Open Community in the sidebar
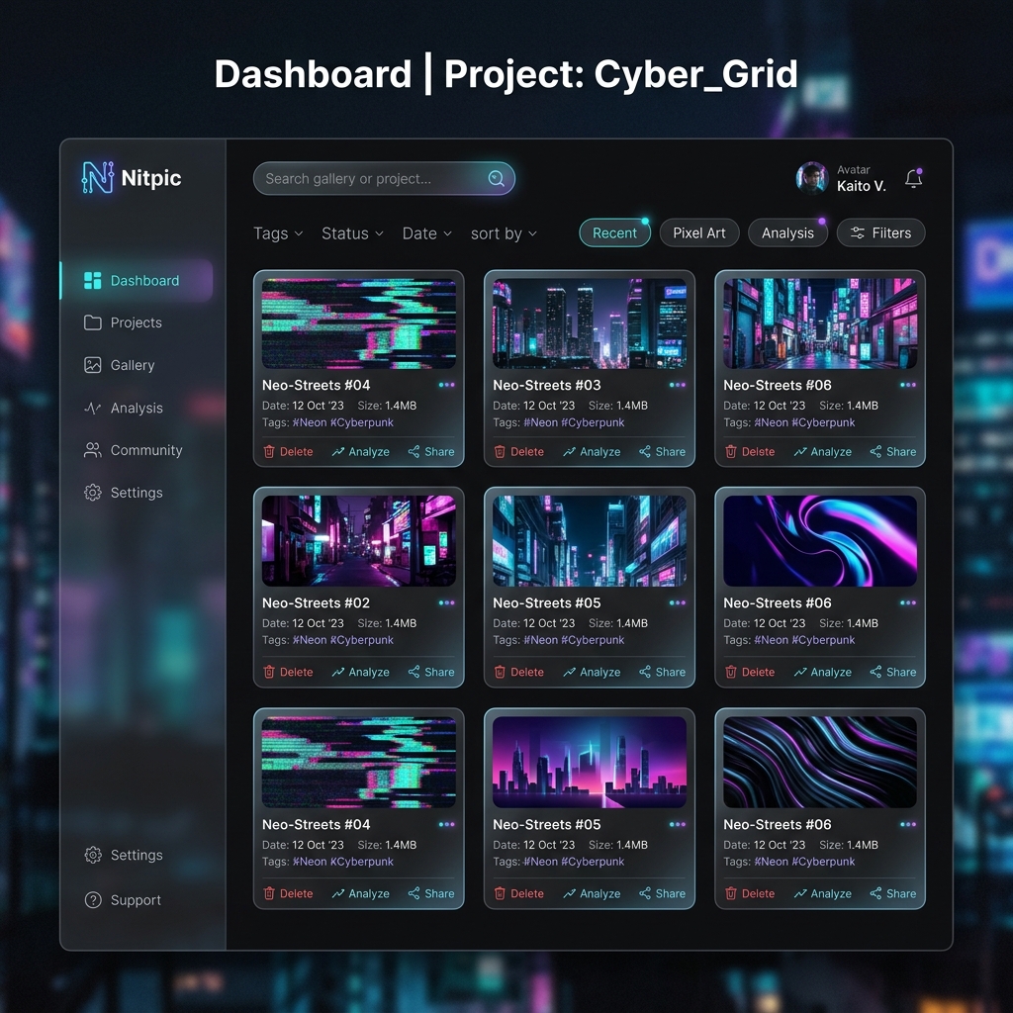Image resolution: width=1013 pixels, height=1013 pixels. pyautogui.click(x=134, y=450)
